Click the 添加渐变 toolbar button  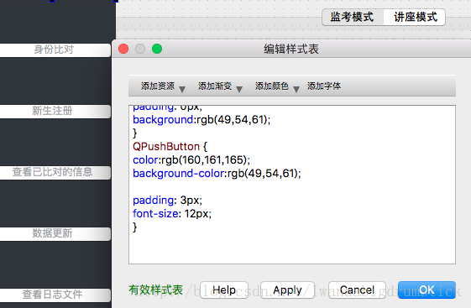point(215,86)
